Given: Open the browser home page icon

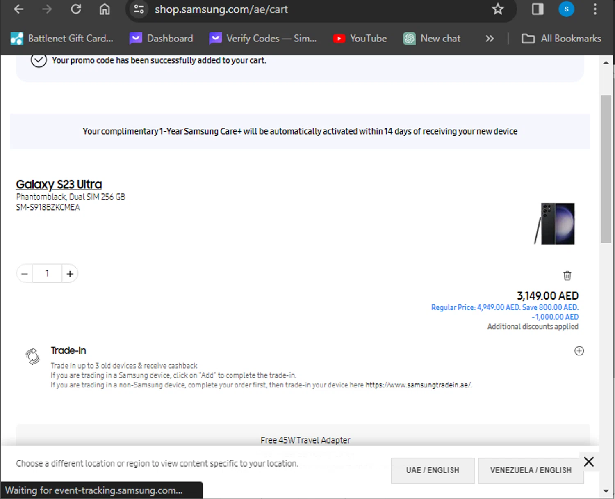Looking at the screenshot, I should click(x=105, y=9).
